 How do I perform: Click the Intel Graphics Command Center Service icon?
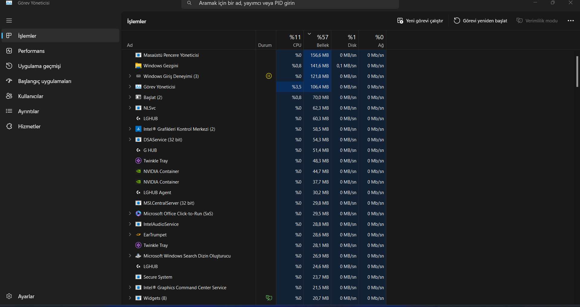pos(138,287)
